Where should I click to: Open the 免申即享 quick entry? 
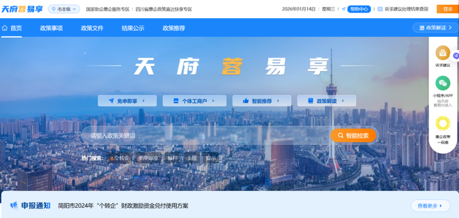click(127, 101)
